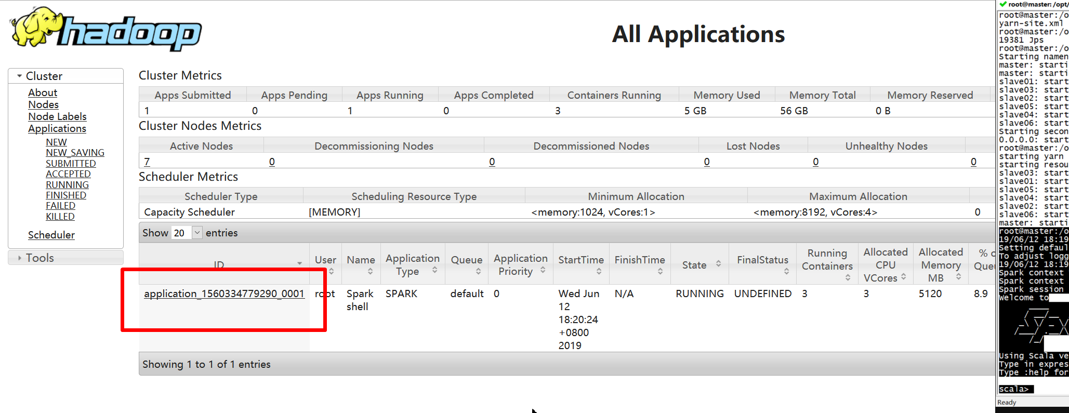This screenshot has width=1069, height=413.
Task: Filter applications by SUBMITTED state
Action: [x=71, y=163]
